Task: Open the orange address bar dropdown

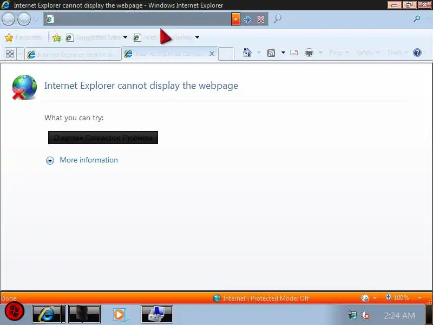Action: coord(235,19)
